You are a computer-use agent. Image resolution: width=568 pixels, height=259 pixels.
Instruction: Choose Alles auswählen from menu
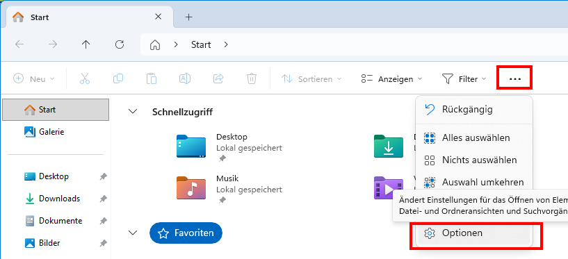pyautogui.click(x=474, y=137)
